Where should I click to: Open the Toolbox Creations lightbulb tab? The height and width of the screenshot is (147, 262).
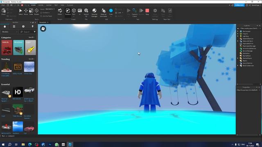[x=32, y=27]
